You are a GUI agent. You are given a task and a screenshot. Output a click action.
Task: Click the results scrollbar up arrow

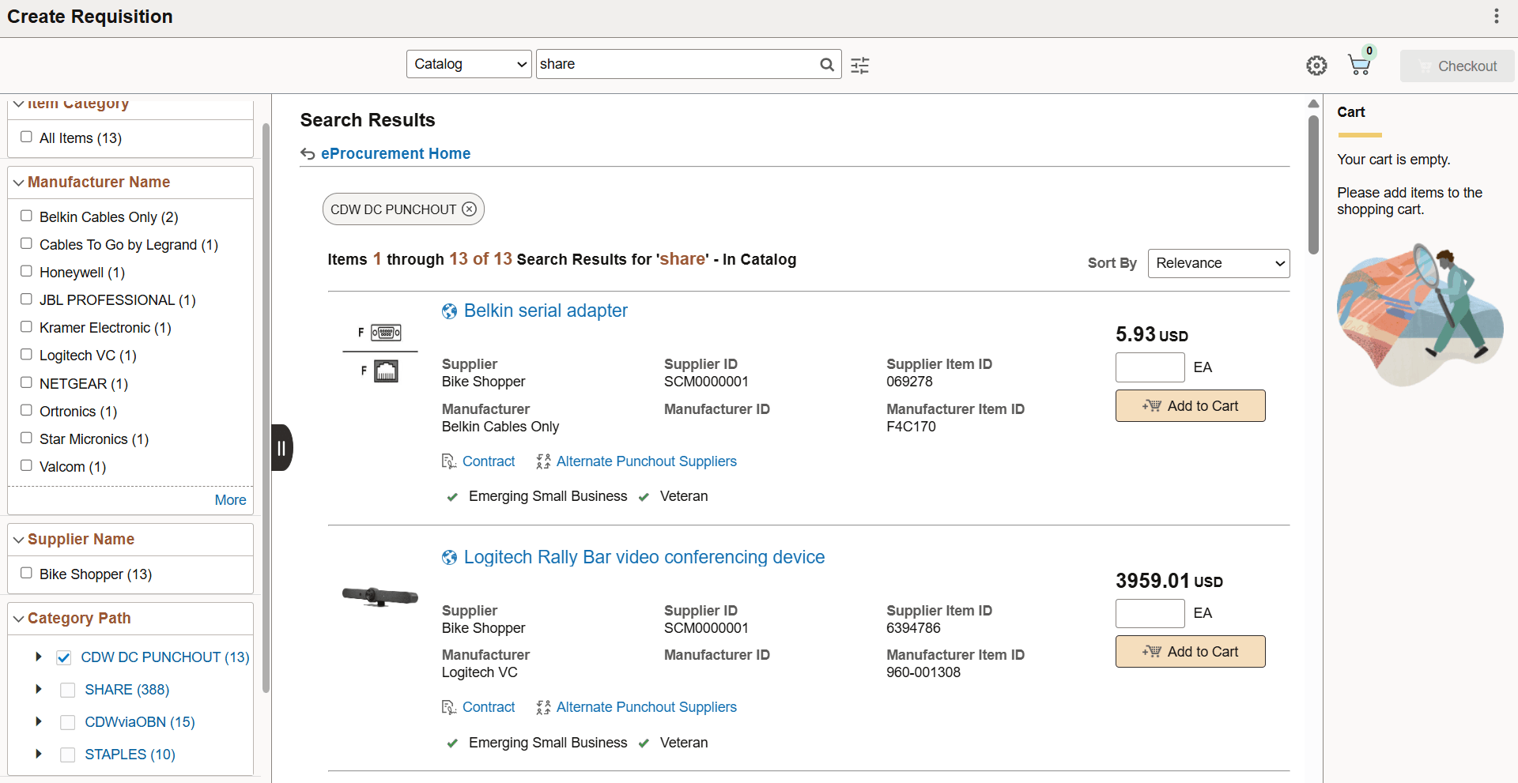pos(1313,104)
